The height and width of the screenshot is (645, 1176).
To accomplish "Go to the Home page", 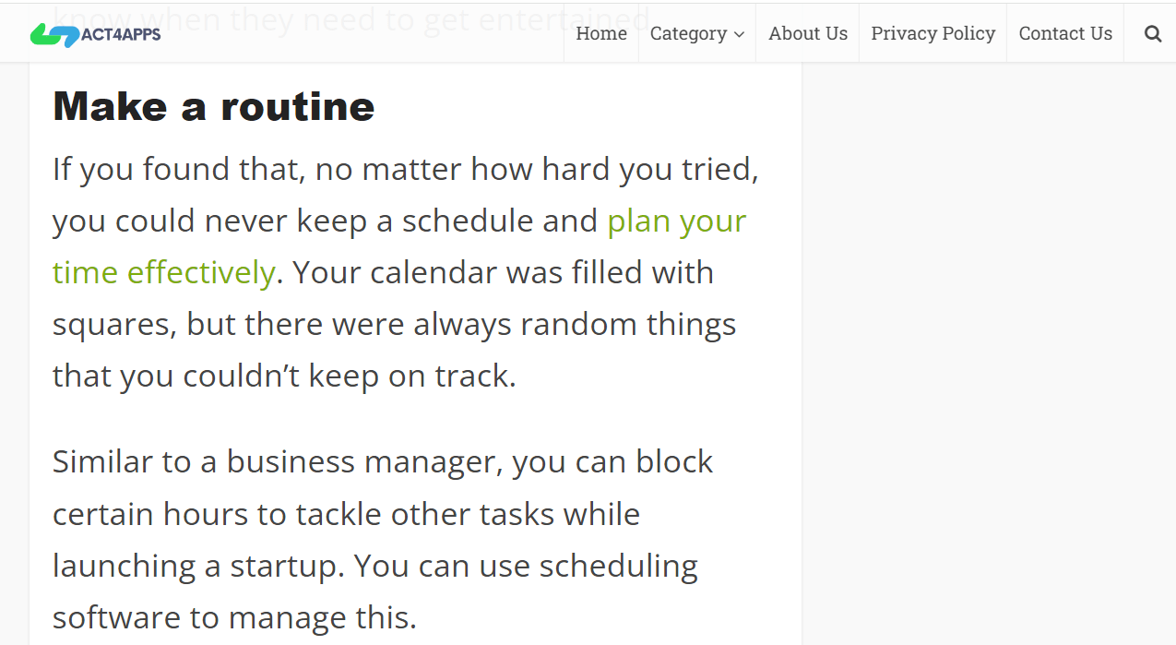I will tap(601, 33).
